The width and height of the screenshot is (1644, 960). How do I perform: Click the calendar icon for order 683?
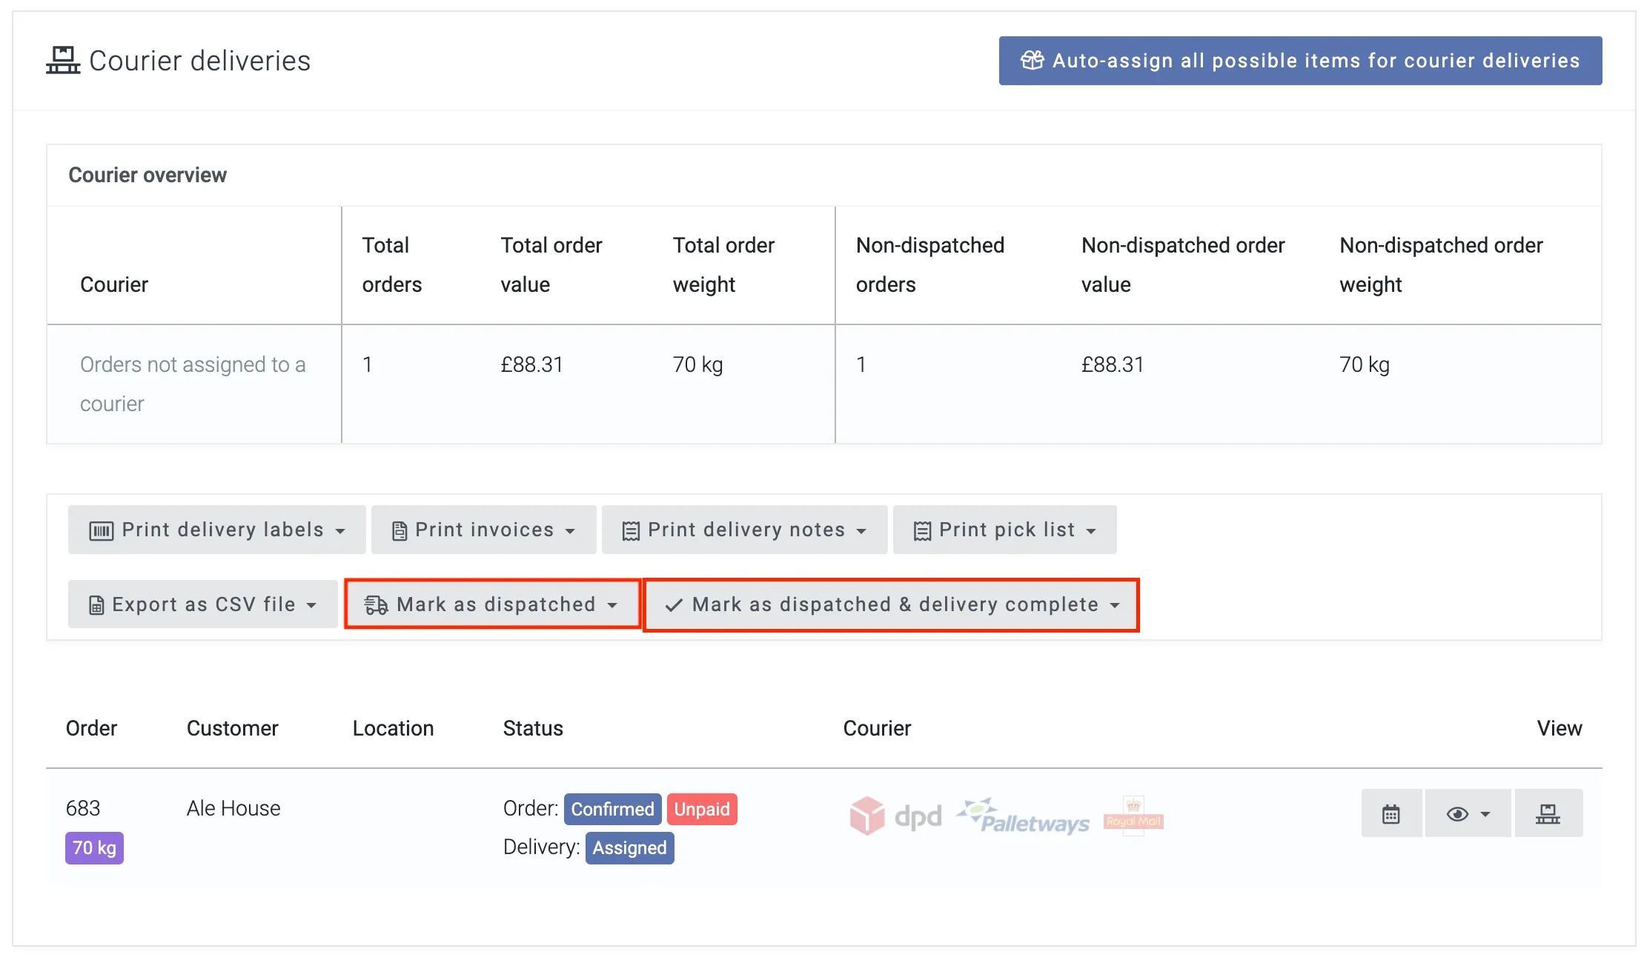[x=1391, y=813]
